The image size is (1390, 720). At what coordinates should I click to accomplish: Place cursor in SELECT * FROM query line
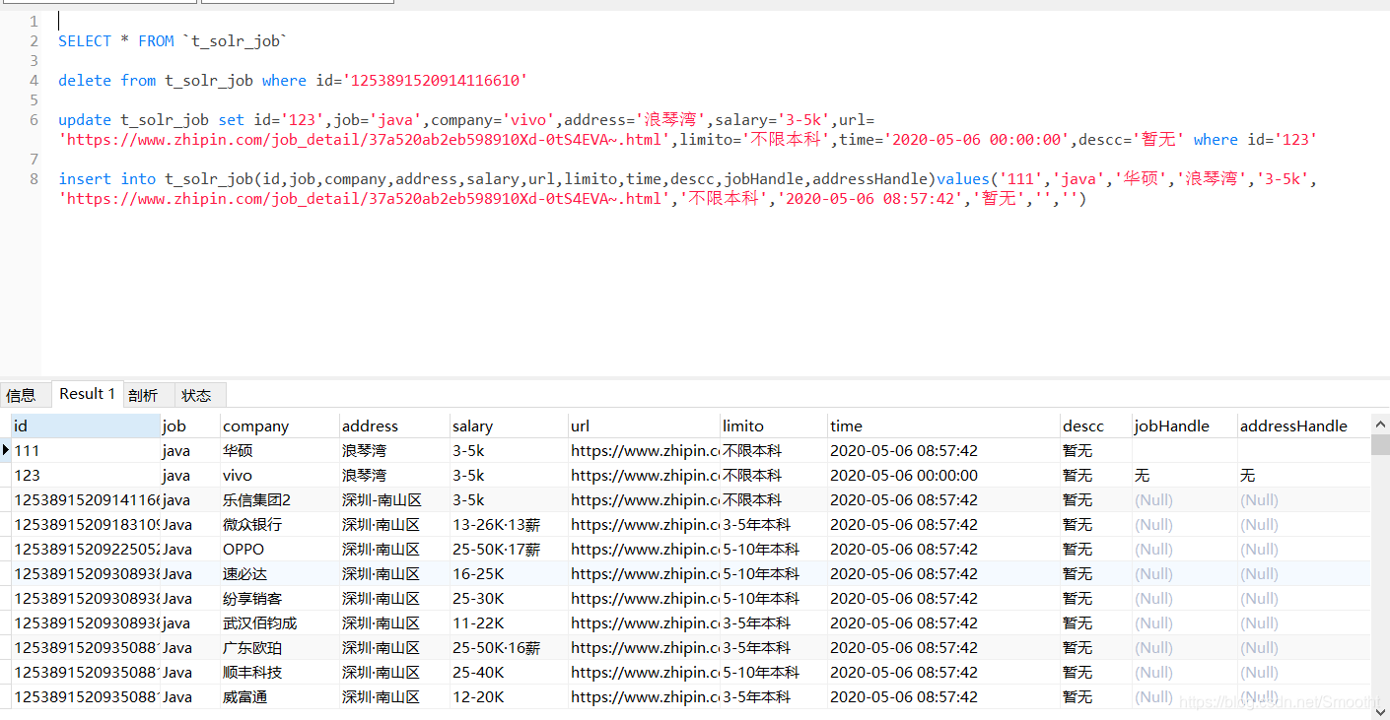(x=173, y=40)
